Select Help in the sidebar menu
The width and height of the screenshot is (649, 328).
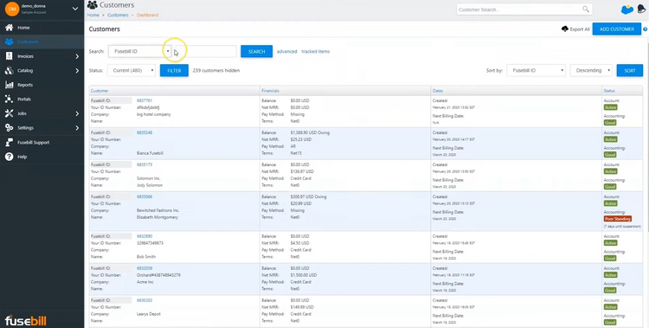click(x=22, y=157)
